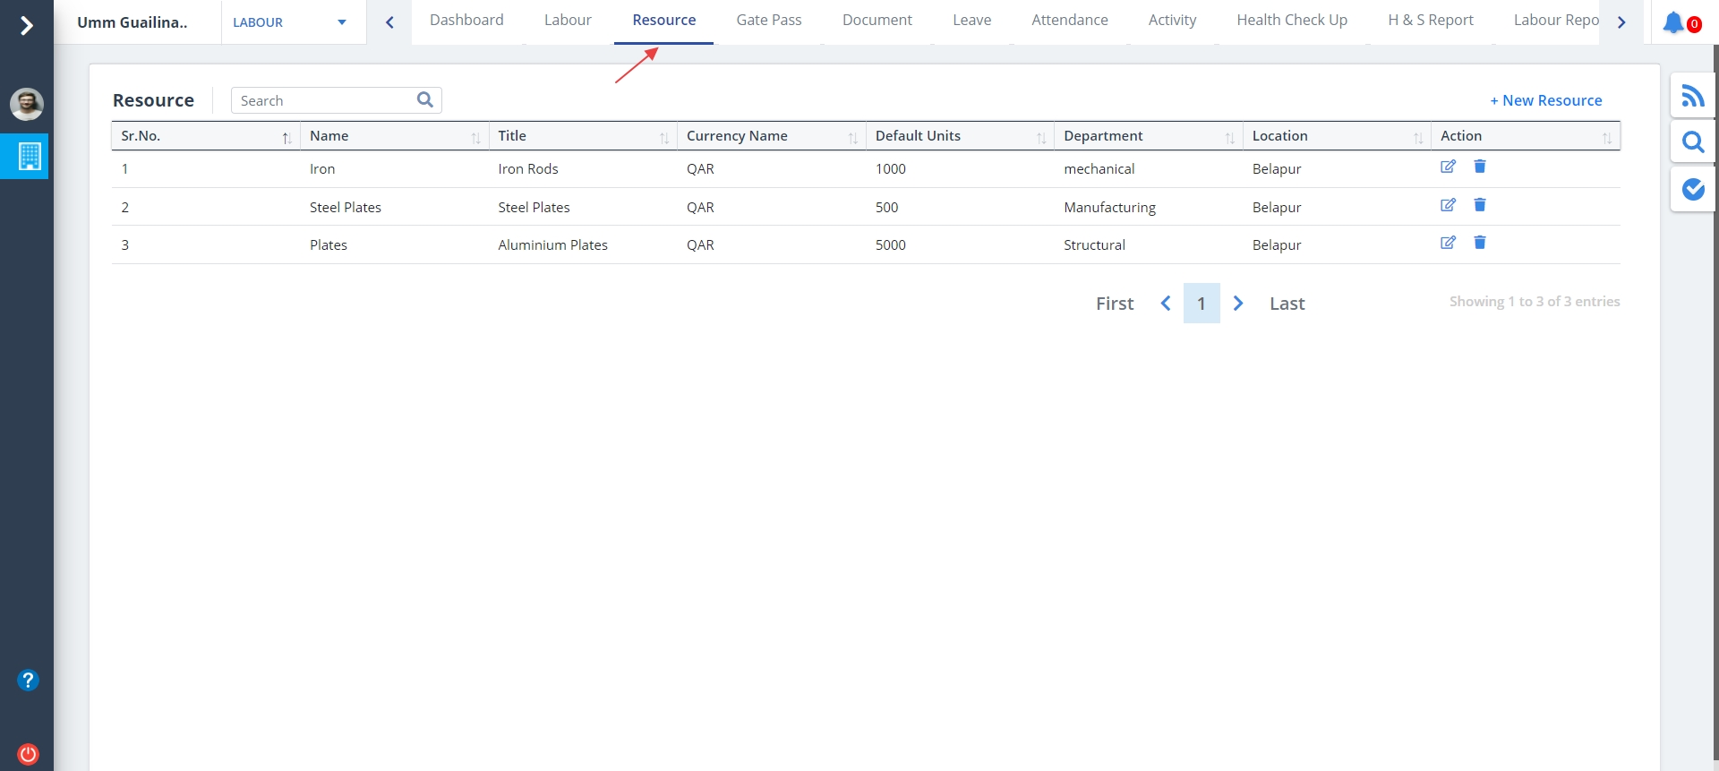Screen dimensions: 1719x771
Task: Go to the Last page
Action: click(x=1287, y=304)
